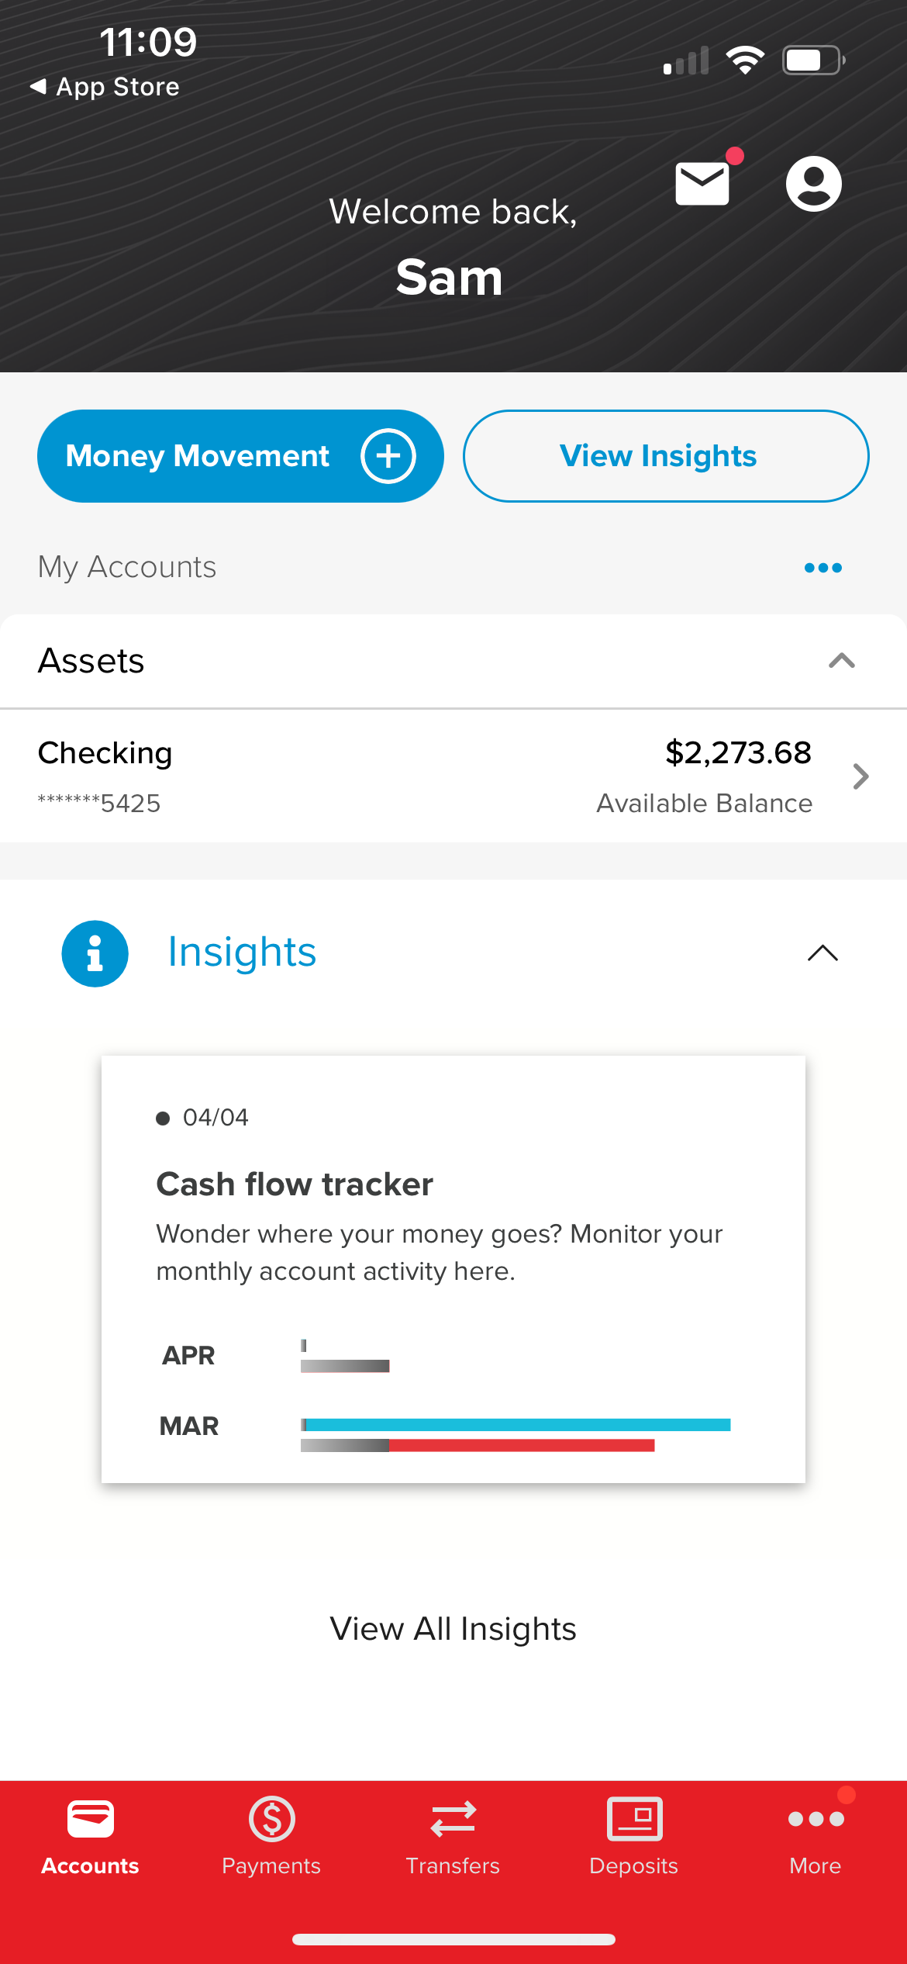907x1964 pixels.
Task: Tap the Payments dollar icon
Action: point(271,1819)
